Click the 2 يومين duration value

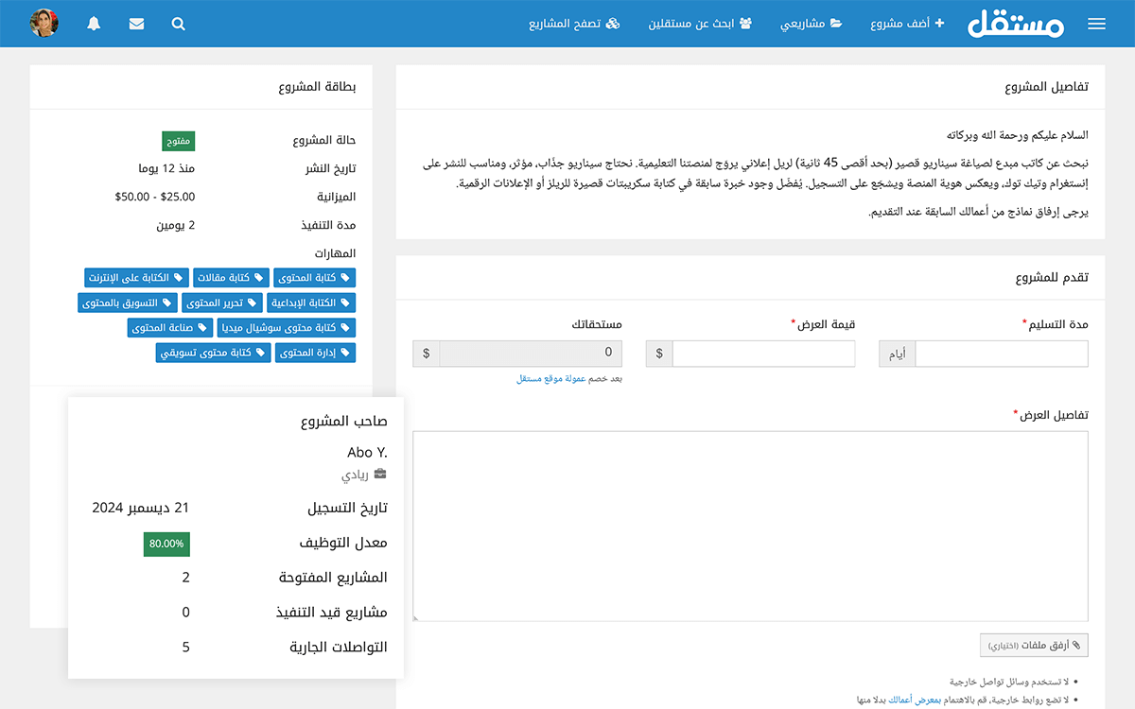(x=176, y=225)
